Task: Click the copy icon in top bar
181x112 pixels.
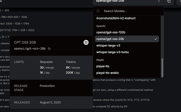Action: [169, 1]
